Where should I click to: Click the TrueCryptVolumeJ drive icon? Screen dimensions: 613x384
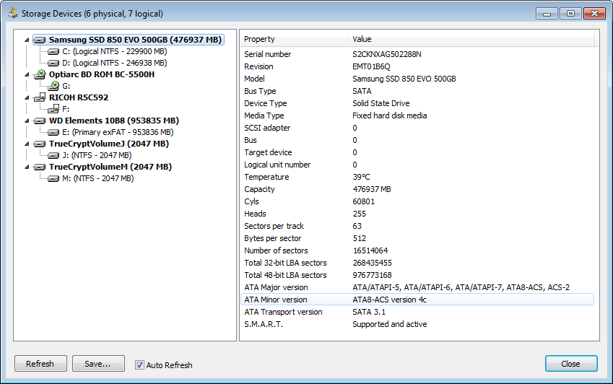pos(40,144)
